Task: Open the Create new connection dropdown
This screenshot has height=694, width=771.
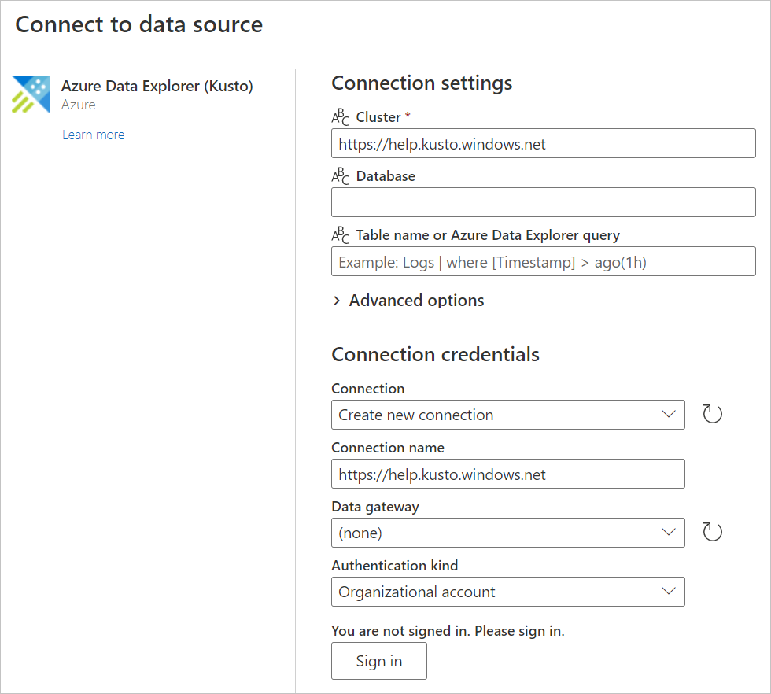Action: (x=507, y=414)
